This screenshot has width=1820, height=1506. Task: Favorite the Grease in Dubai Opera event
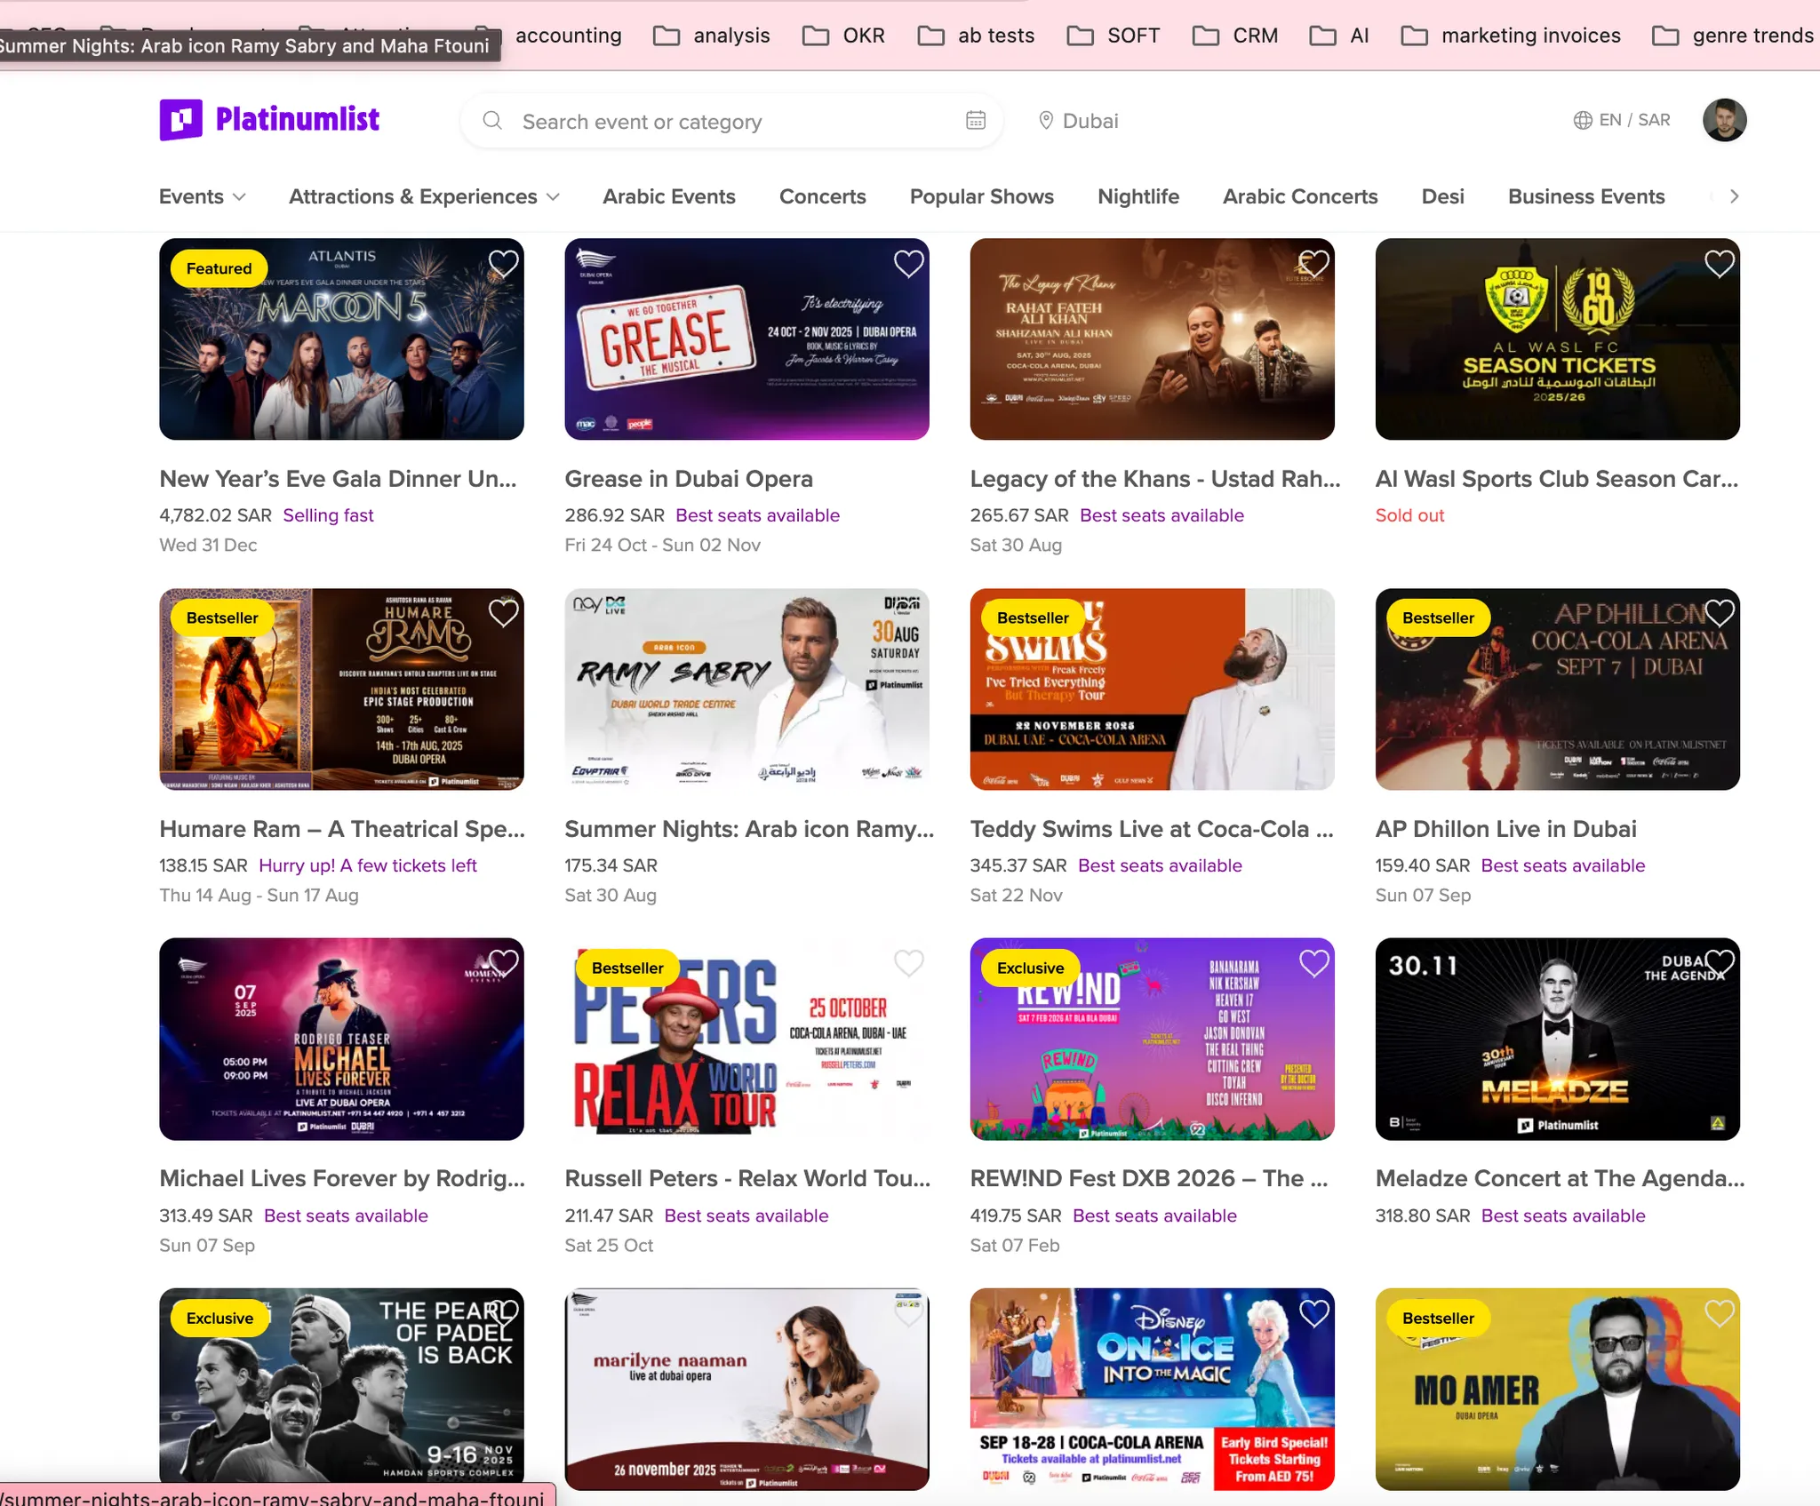[x=908, y=263]
